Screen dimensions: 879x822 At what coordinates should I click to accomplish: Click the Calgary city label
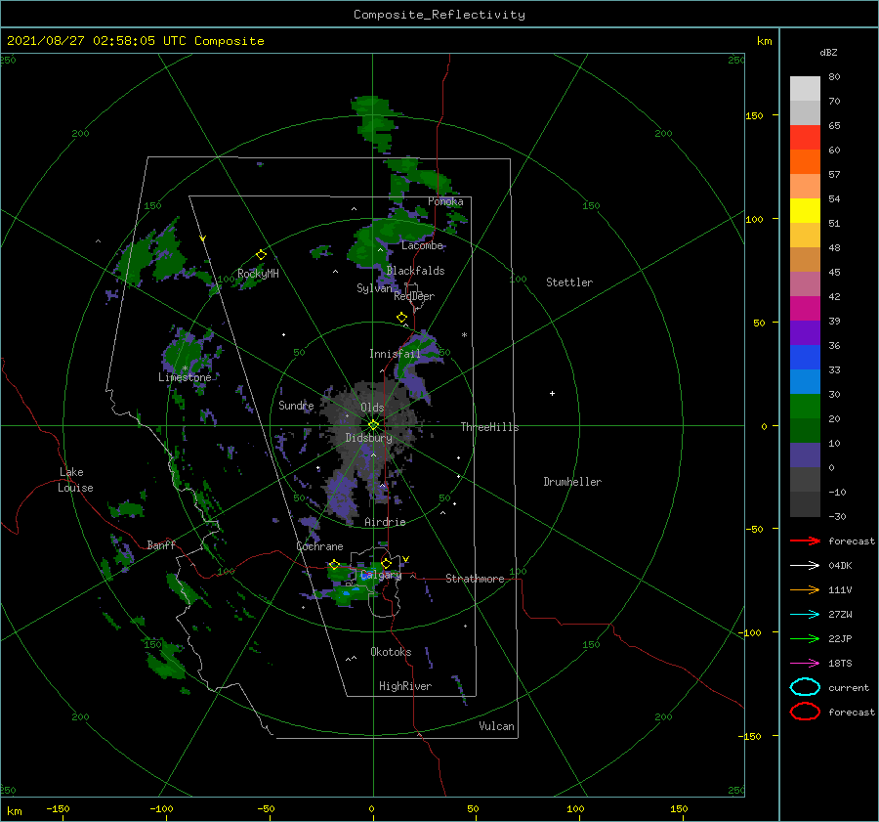pos(381,575)
